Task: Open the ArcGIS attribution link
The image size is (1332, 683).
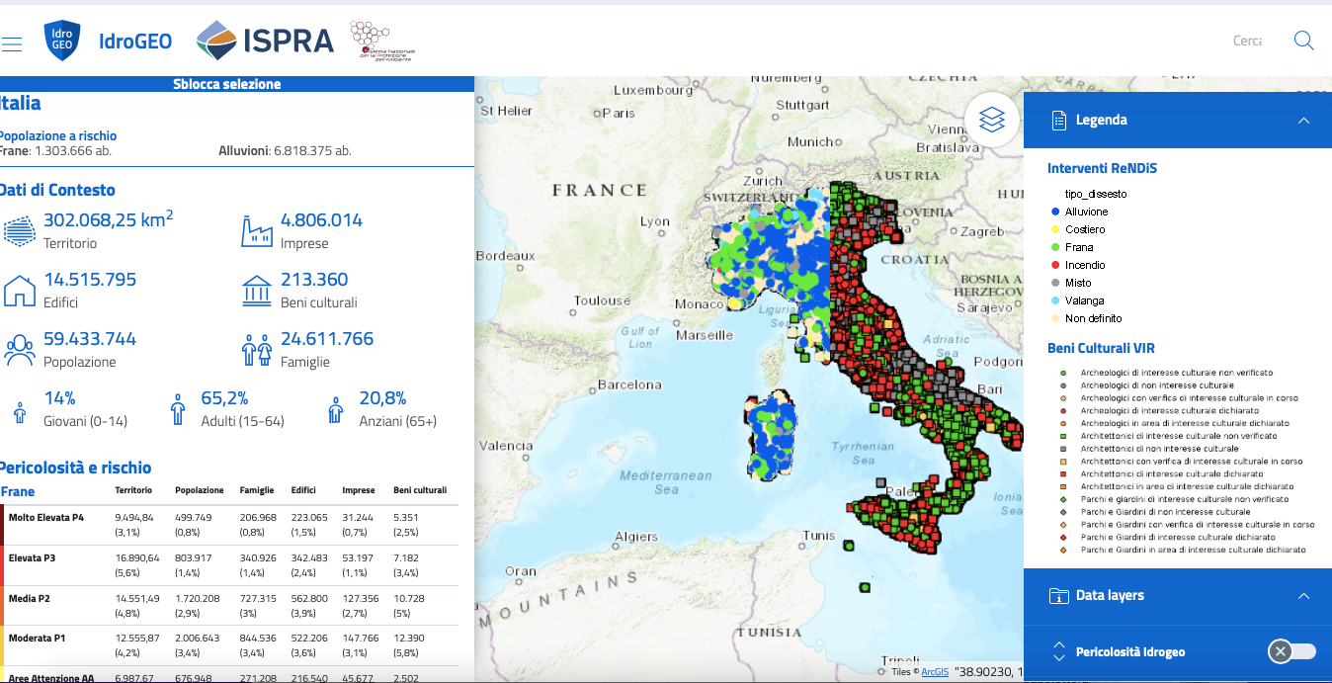Action: click(935, 672)
